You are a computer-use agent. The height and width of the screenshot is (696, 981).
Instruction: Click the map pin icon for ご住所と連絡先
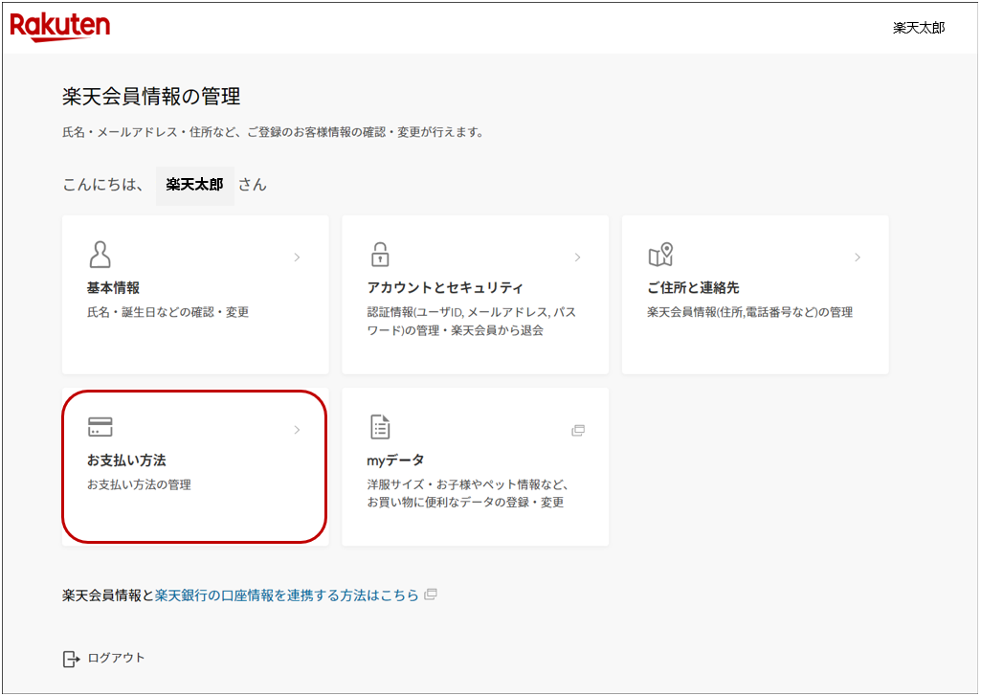tap(660, 255)
